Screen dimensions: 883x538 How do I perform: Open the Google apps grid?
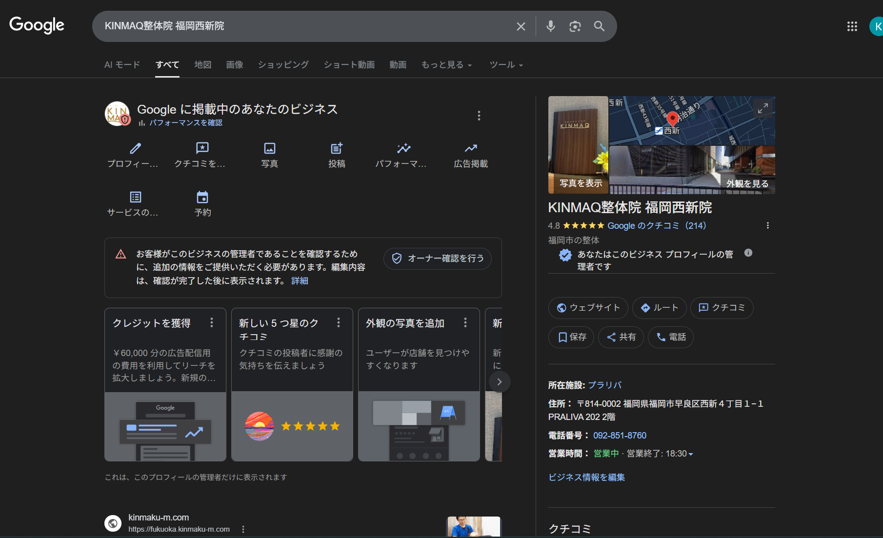852,26
